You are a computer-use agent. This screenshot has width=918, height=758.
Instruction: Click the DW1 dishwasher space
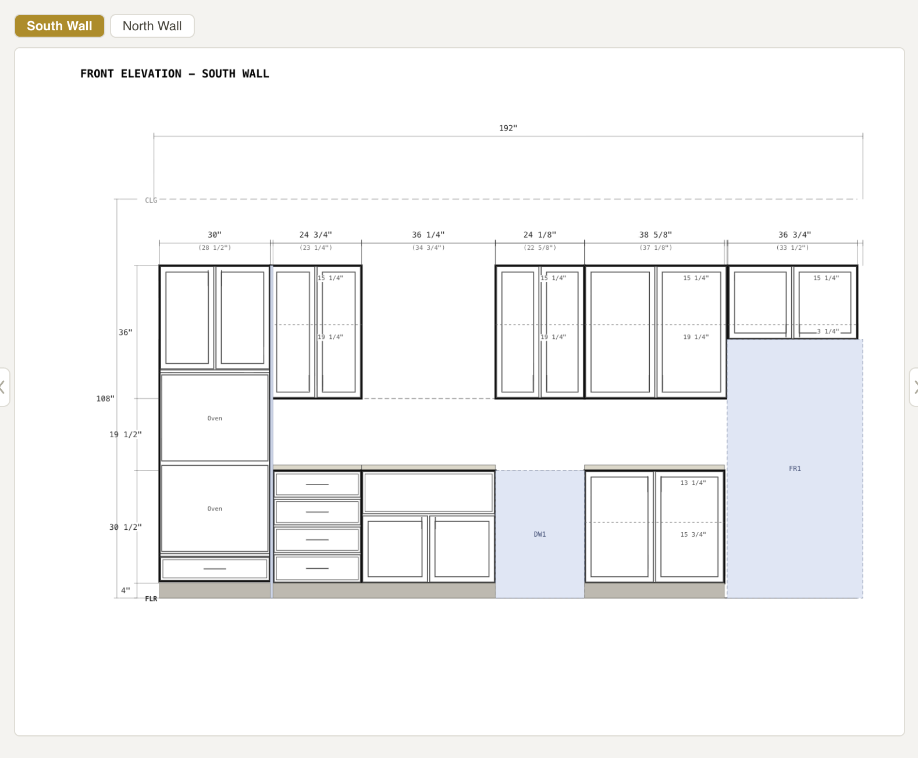[x=540, y=534]
